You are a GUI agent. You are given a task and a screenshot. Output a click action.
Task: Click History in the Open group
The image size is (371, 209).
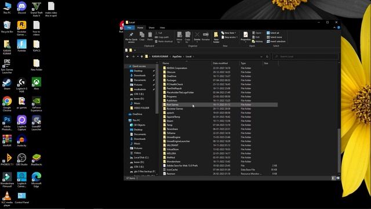pos(257,41)
